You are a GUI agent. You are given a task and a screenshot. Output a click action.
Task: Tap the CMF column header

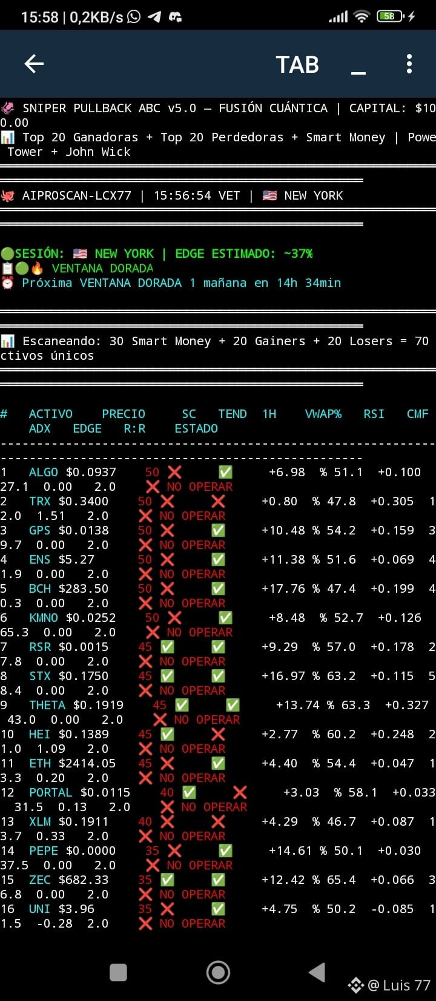[x=418, y=414]
